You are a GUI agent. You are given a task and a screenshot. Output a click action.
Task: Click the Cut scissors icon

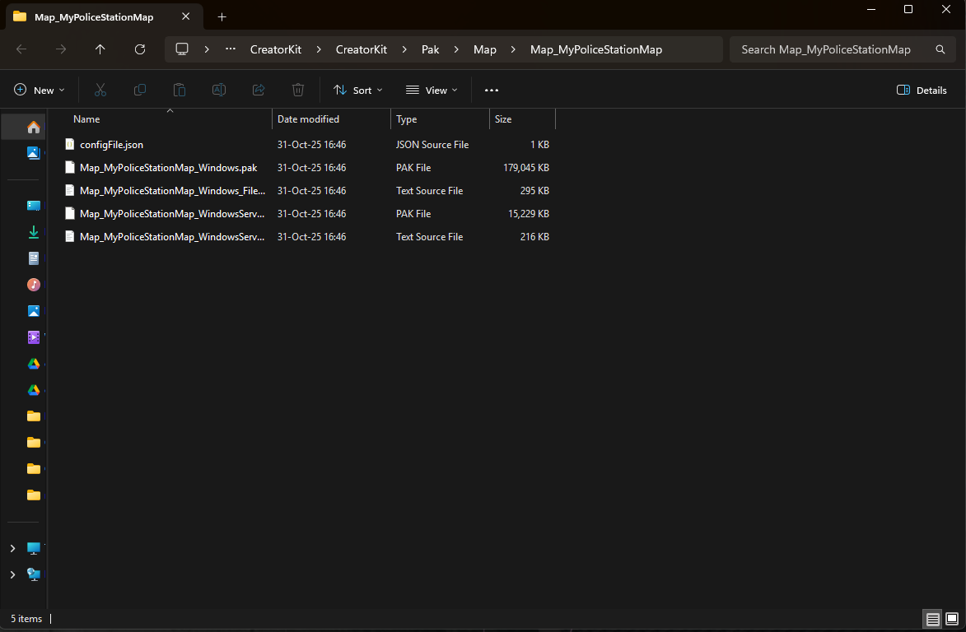(x=100, y=90)
